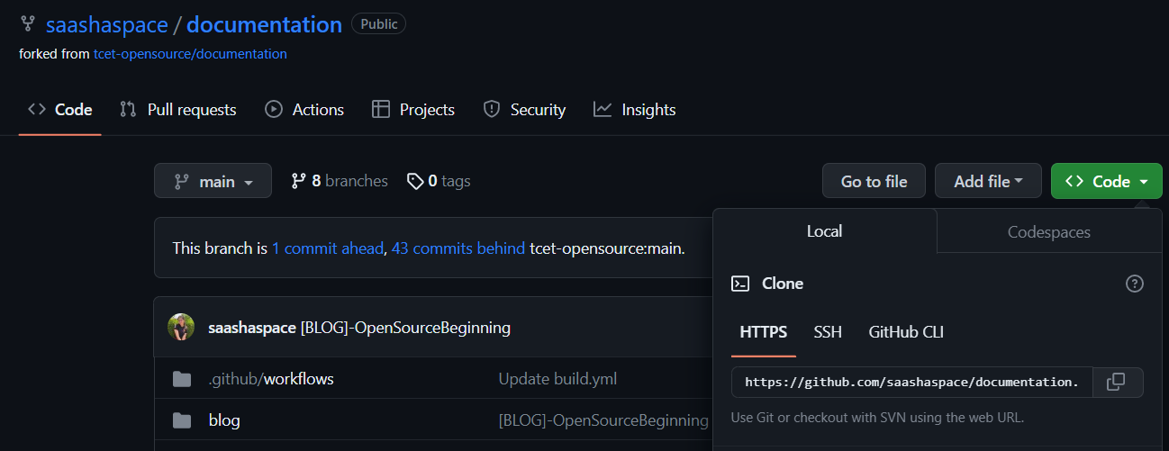Open the .github/workflows folder
Image resolution: width=1169 pixels, height=451 pixels.
coord(271,379)
